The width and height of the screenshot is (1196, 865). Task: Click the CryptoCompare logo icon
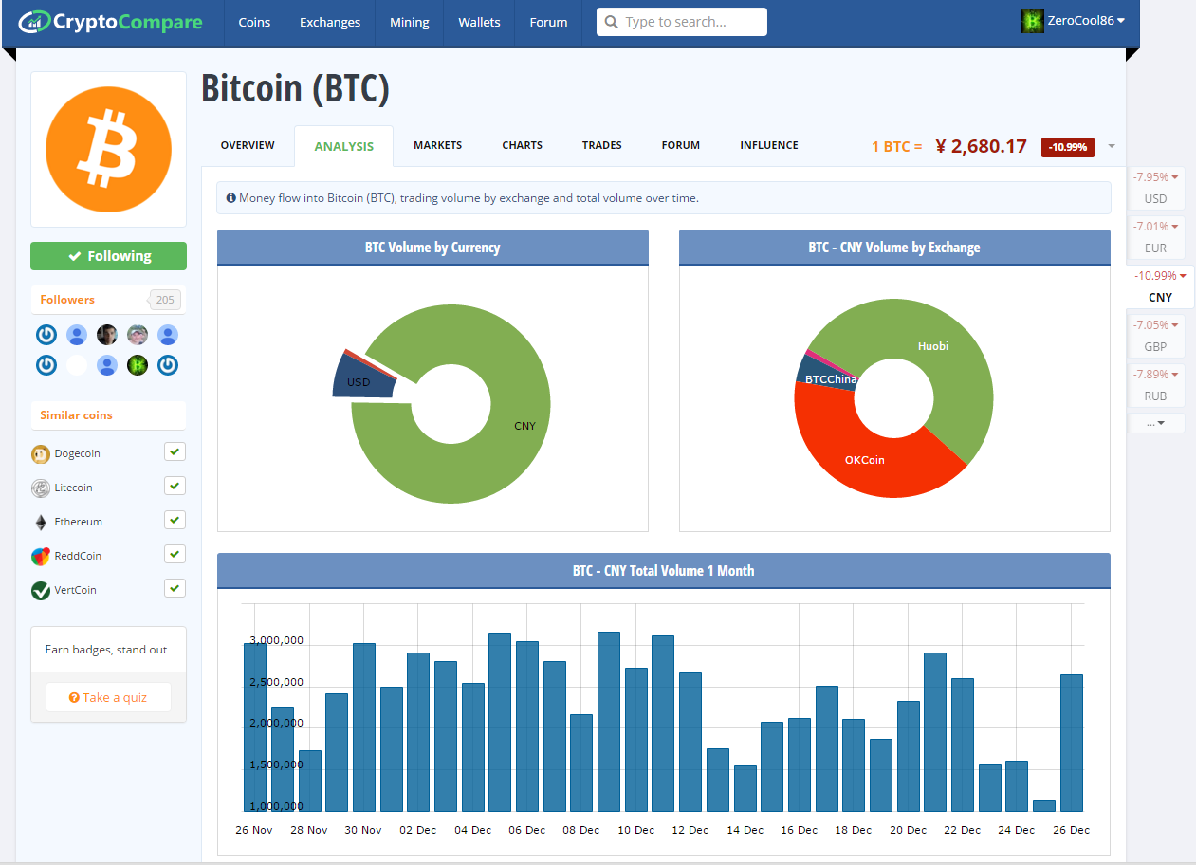(x=34, y=21)
